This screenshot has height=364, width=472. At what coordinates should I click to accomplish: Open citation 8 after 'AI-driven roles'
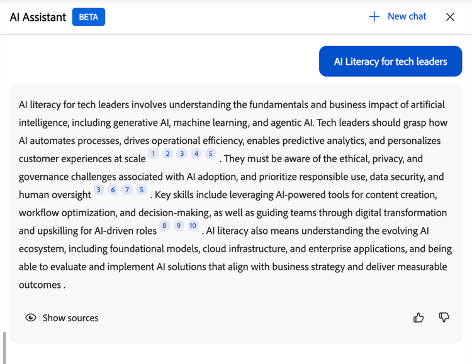(x=164, y=226)
